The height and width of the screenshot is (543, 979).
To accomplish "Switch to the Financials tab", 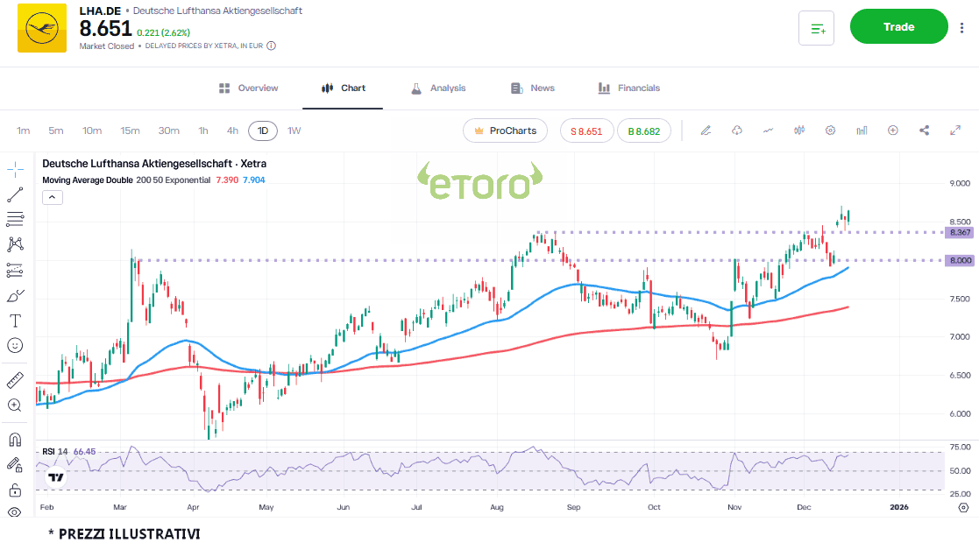I will [629, 88].
